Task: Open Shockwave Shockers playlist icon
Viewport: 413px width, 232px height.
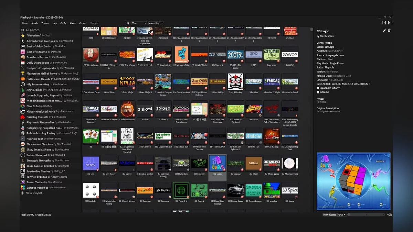Action: (x=23, y=144)
